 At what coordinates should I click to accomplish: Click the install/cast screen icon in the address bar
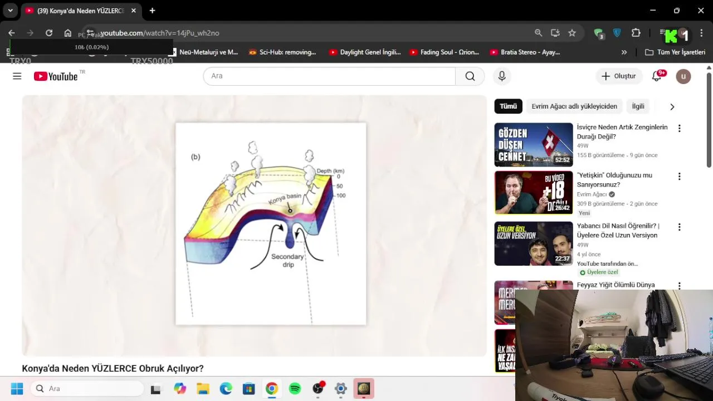(x=555, y=33)
